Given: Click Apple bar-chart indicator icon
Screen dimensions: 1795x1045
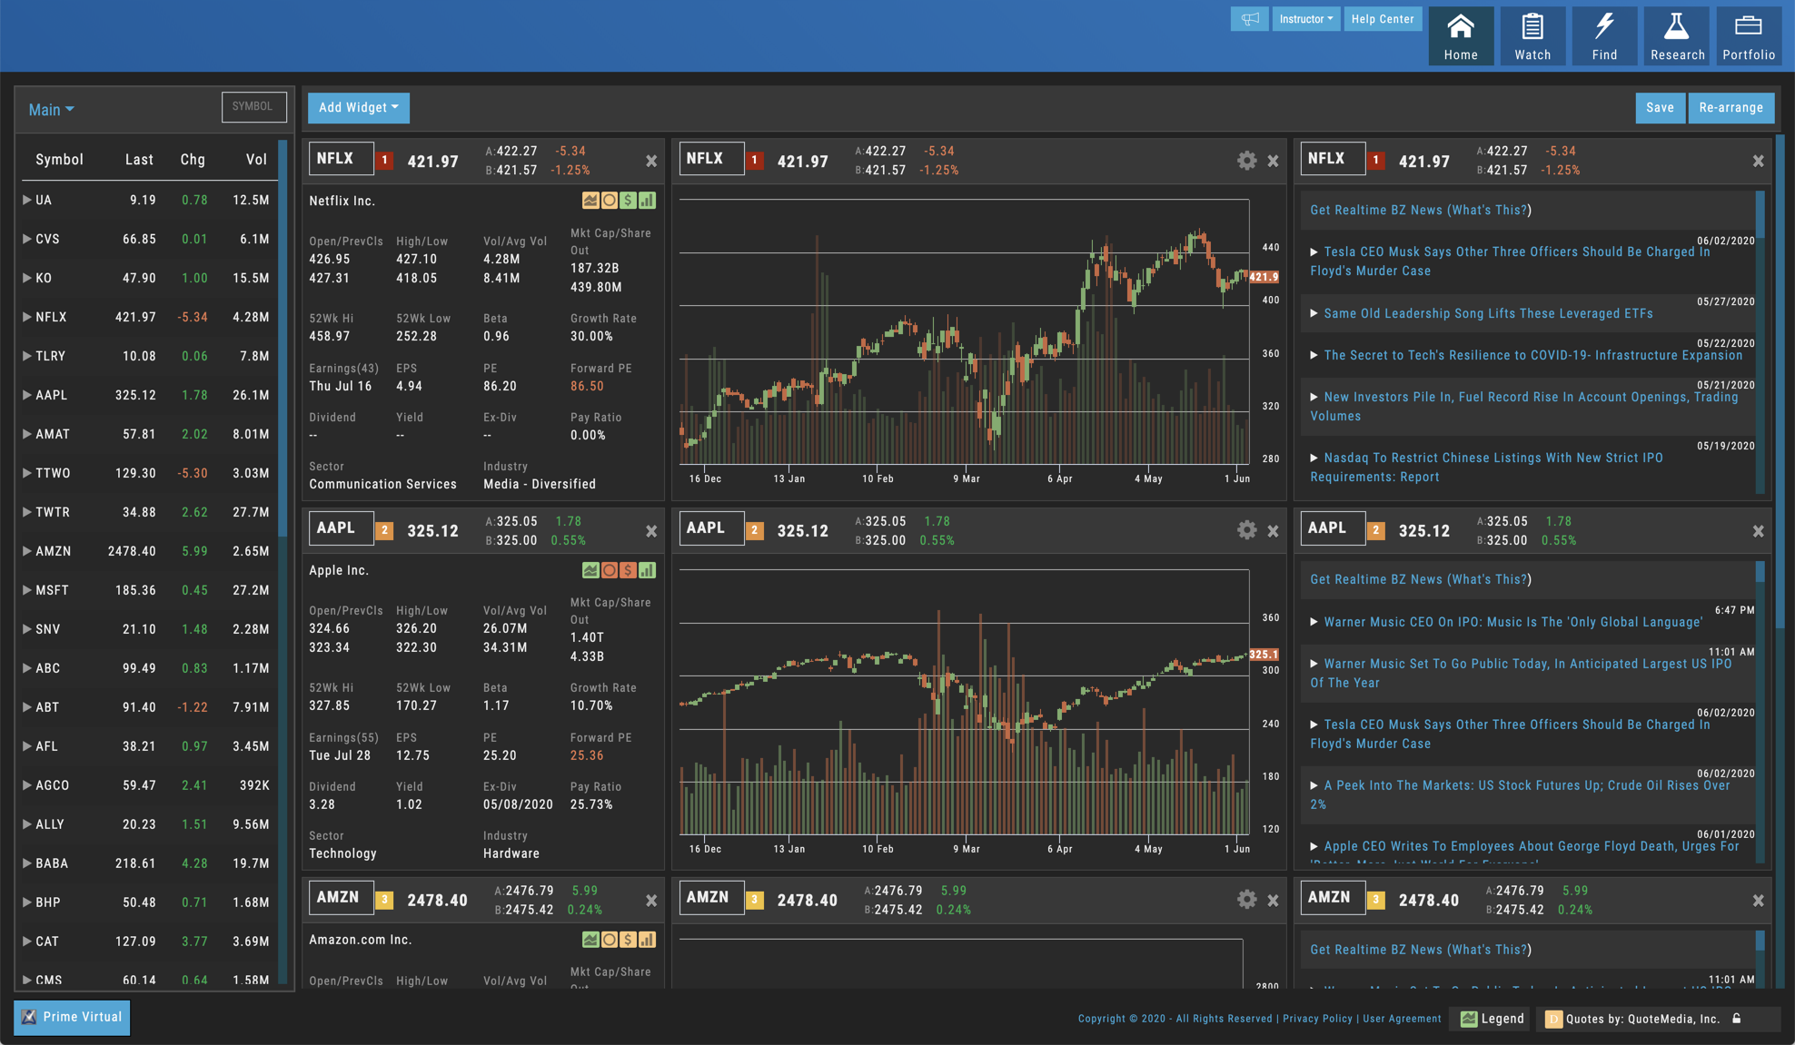Looking at the screenshot, I should coord(648,570).
